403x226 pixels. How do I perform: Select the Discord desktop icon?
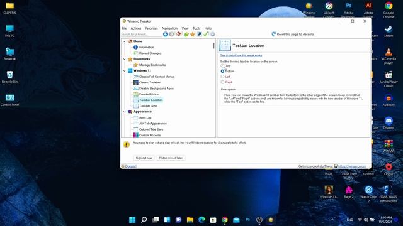(x=389, y=123)
